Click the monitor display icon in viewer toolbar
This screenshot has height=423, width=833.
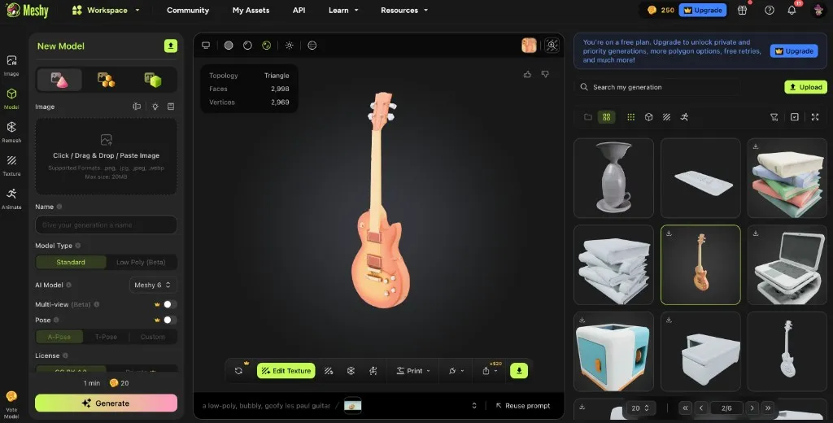pyautogui.click(x=206, y=46)
